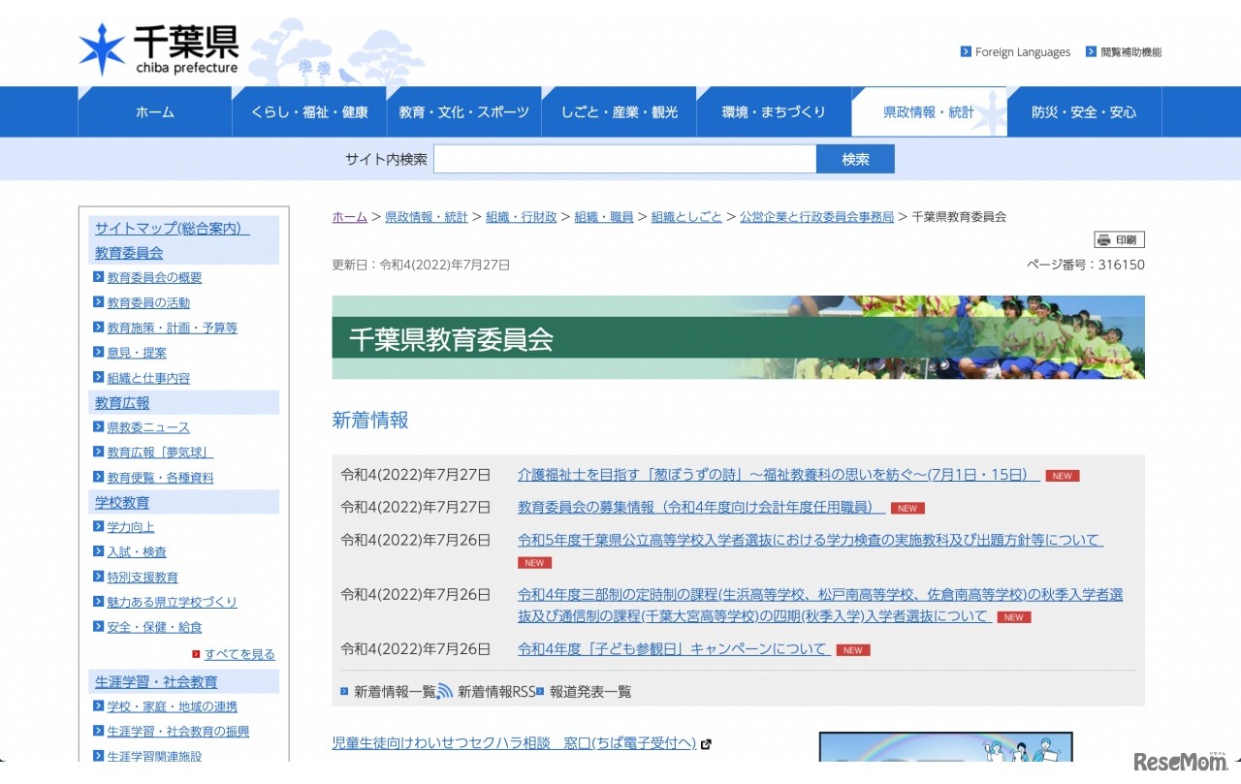The width and height of the screenshot is (1241, 784).
Task: Click the printer icon on the 印刷 button
Action: point(1104,238)
